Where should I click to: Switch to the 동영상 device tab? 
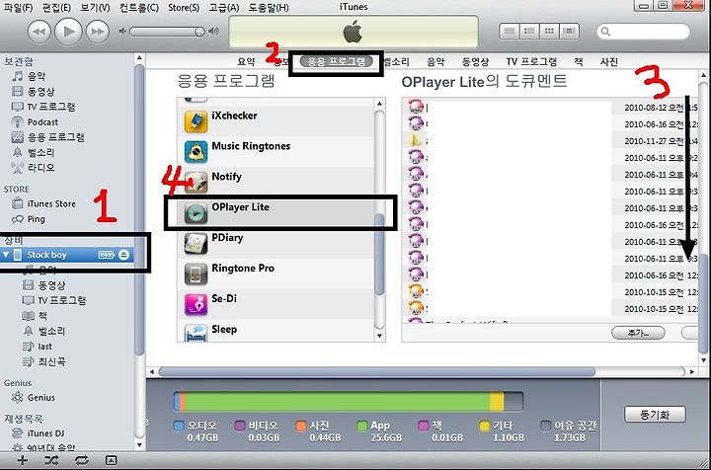(x=475, y=61)
